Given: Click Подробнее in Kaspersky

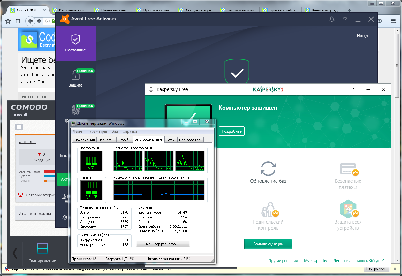Looking at the screenshot, I should click(x=231, y=131).
